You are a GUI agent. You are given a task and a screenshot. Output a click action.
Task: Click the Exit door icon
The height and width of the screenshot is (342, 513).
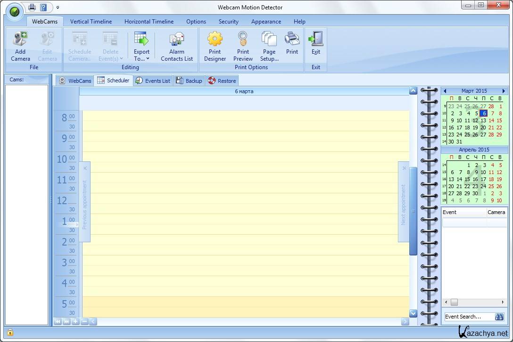point(316,39)
